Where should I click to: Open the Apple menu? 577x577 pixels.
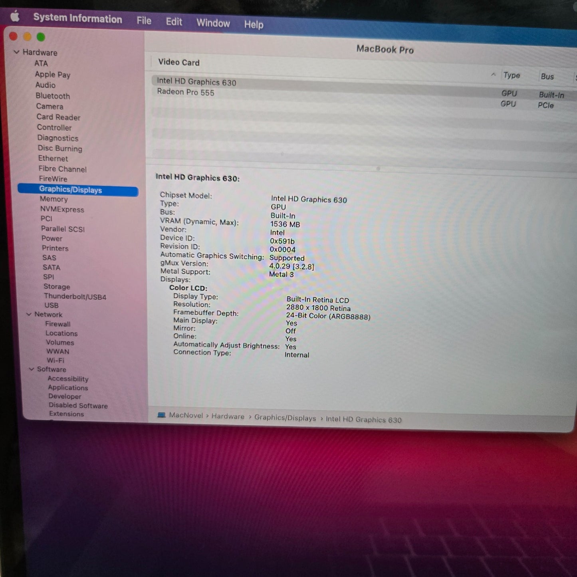tap(15, 16)
